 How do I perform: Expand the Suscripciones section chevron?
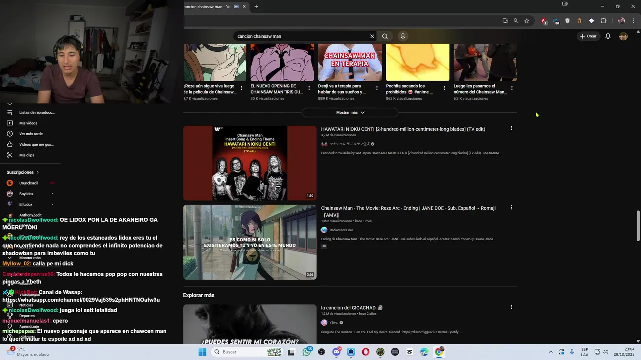coord(37,172)
